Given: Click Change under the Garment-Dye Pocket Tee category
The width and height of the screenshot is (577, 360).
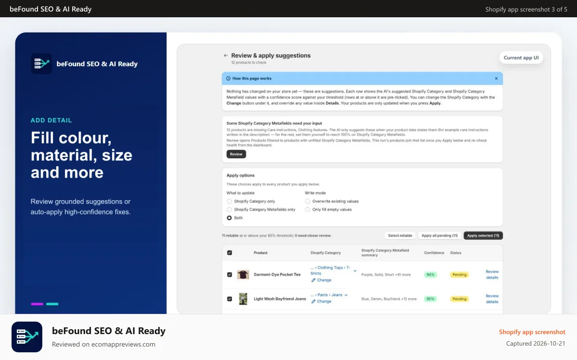Looking at the screenshot, I should [x=324, y=280].
